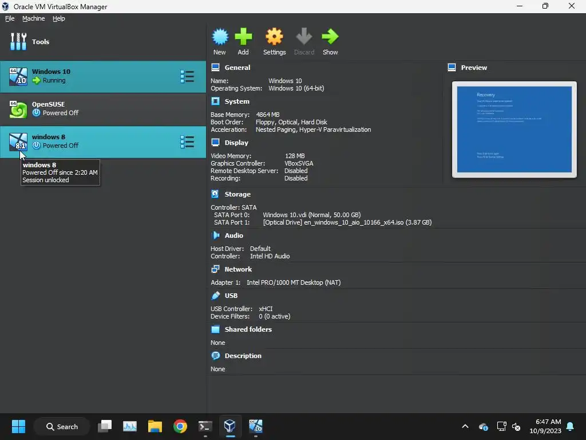Image resolution: width=586 pixels, height=440 pixels.
Task: Open the USB section heading link
Action: click(x=231, y=296)
